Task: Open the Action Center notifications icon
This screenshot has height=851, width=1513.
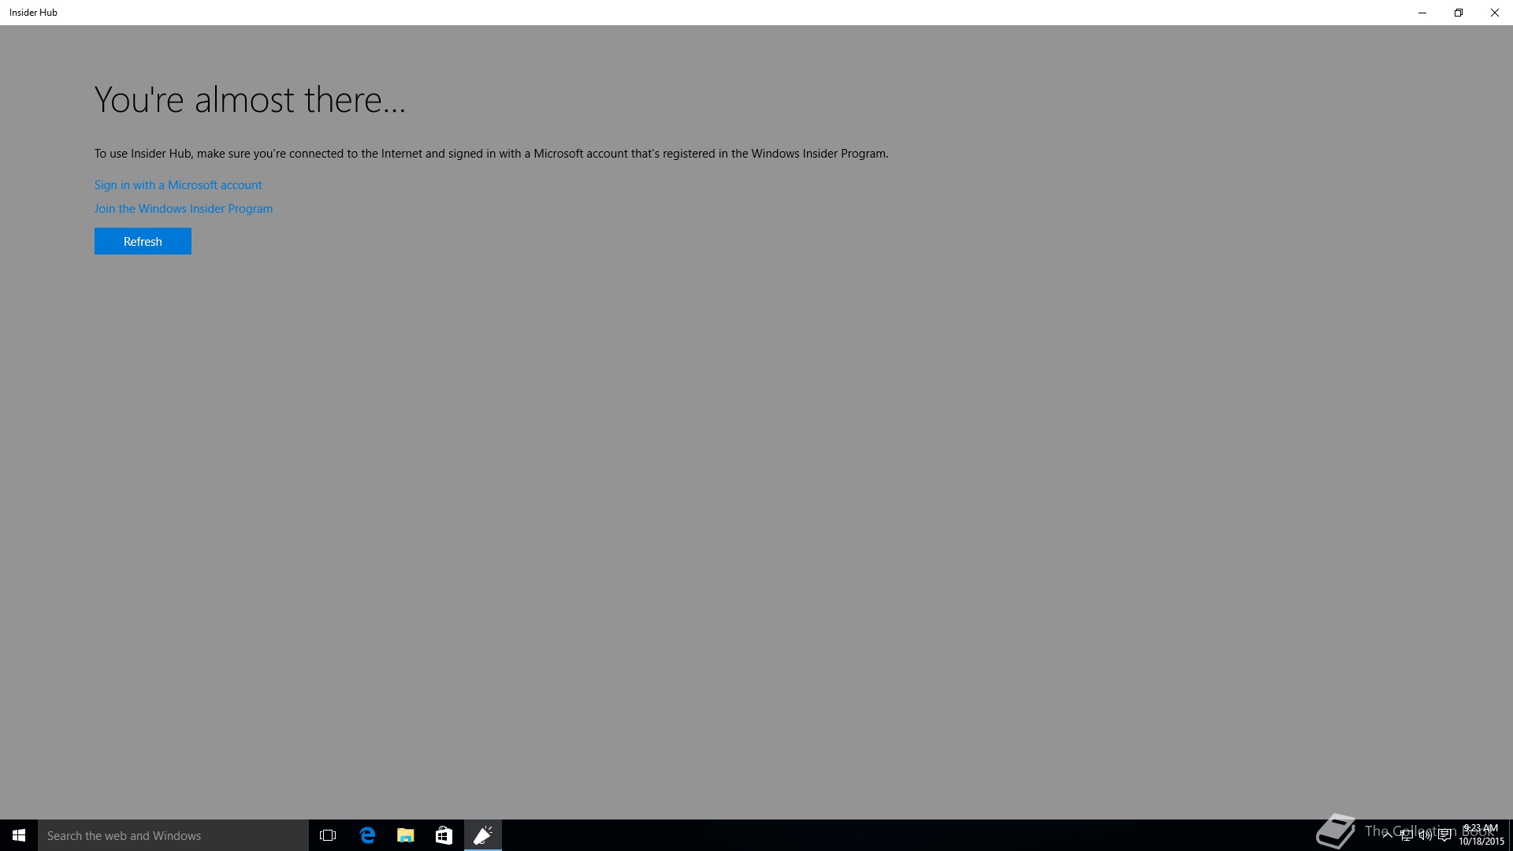Action: pos(1444,835)
